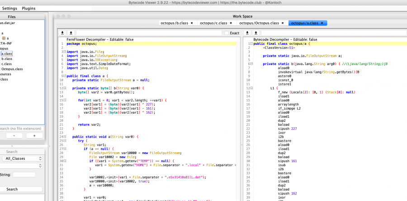407x201 pixels.
Task: Switch to the octopus/Octopus.class tab
Action: (x=259, y=23)
